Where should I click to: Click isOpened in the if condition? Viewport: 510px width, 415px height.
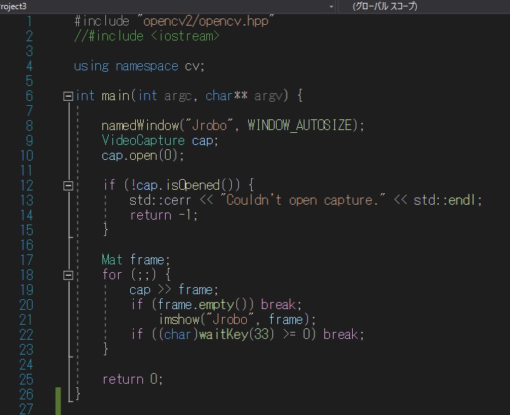pyautogui.click(x=193, y=185)
